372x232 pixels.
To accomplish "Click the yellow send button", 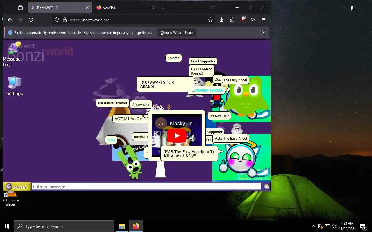I will (x=17, y=186).
